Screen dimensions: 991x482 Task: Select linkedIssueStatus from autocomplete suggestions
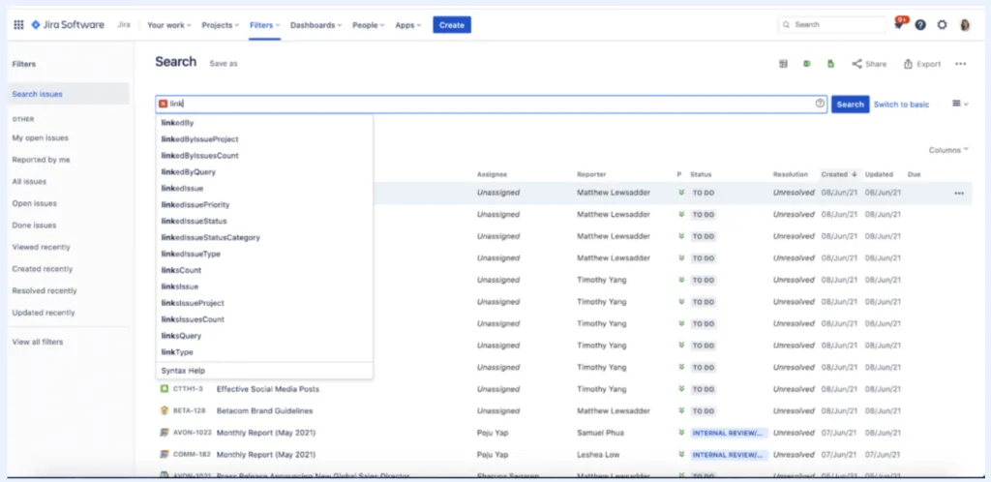(x=195, y=221)
